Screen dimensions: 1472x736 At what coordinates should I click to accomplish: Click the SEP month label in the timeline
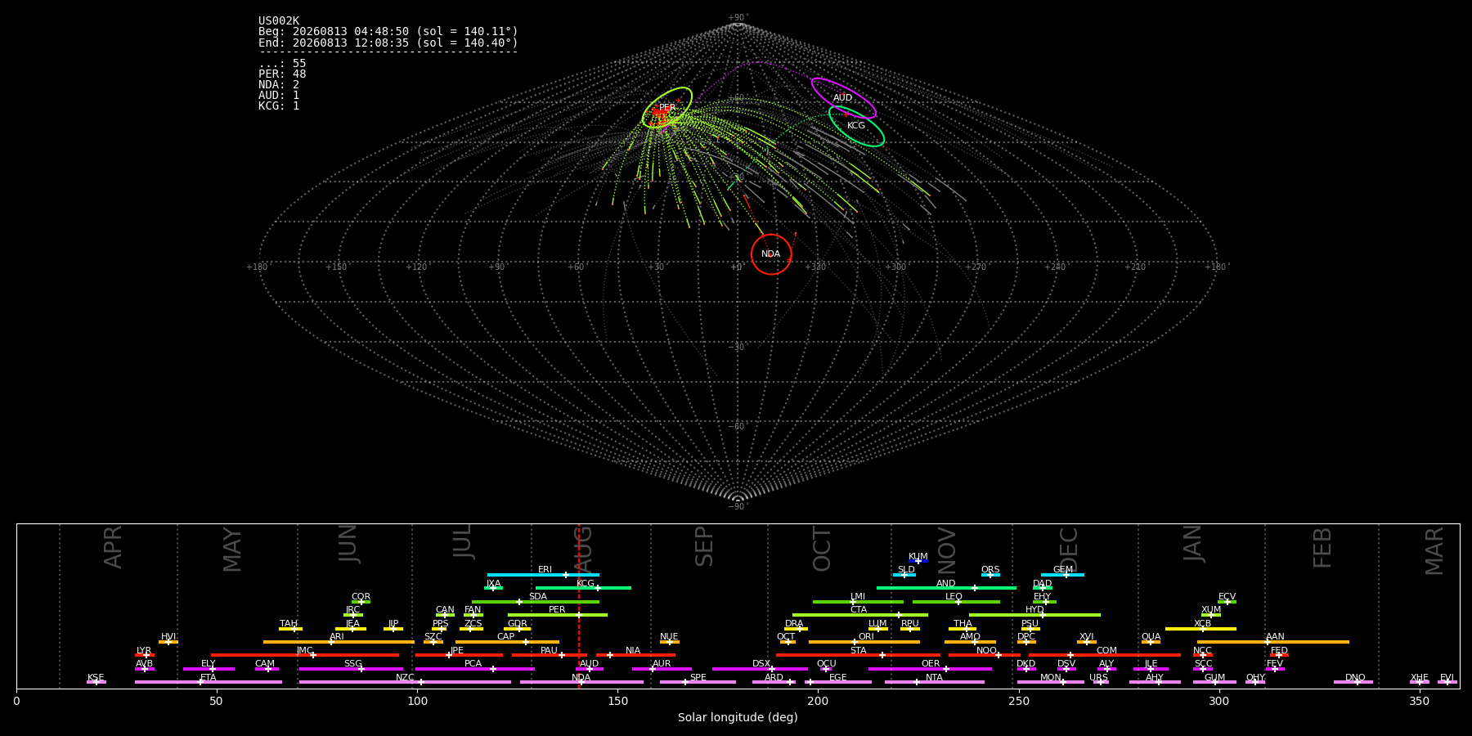(x=704, y=546)
